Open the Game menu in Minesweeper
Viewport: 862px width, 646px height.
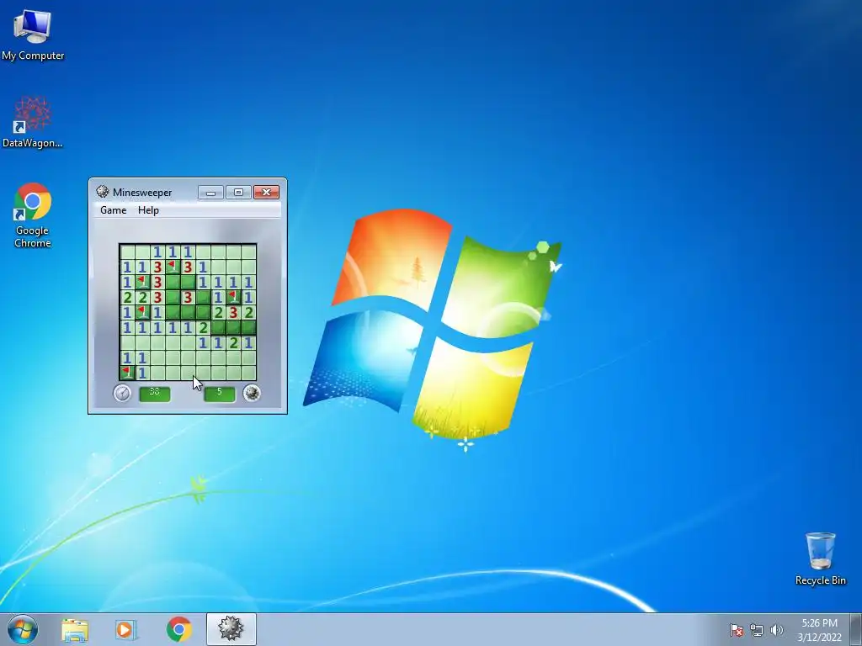(x=114, y=210)
